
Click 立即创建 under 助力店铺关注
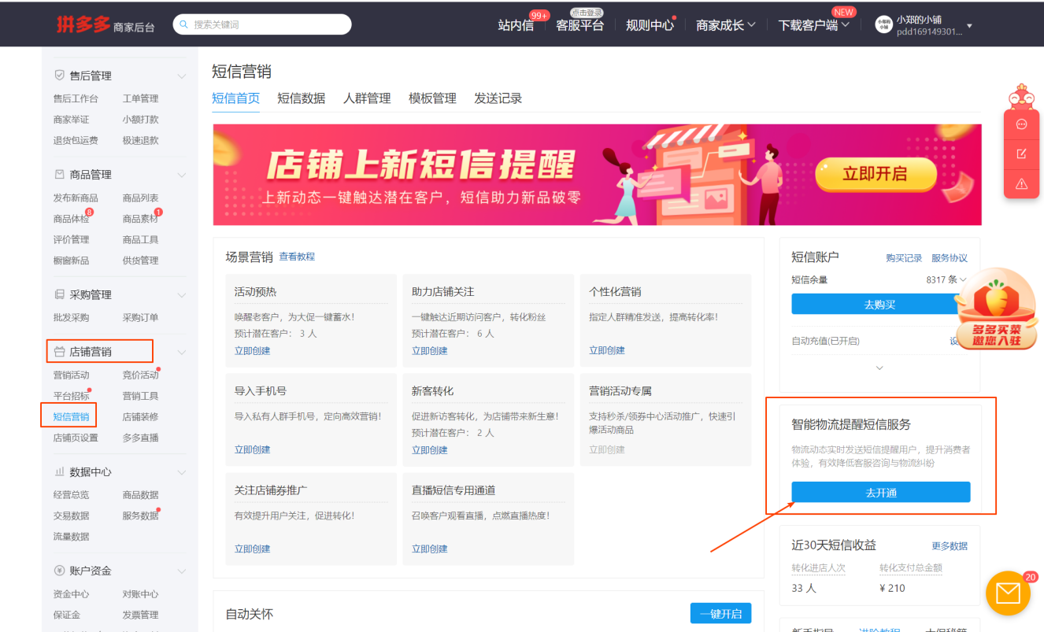pyautogui.click(x=430, y=351)
